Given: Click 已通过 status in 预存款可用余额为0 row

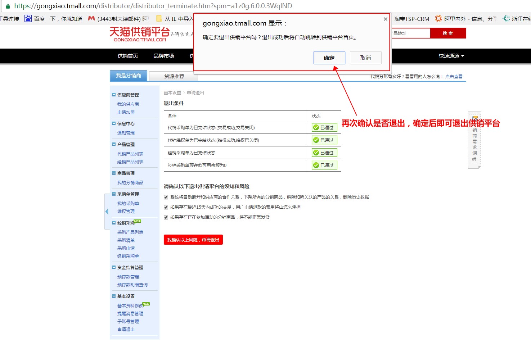Looking at the screenshot, I should pos(324,165).
